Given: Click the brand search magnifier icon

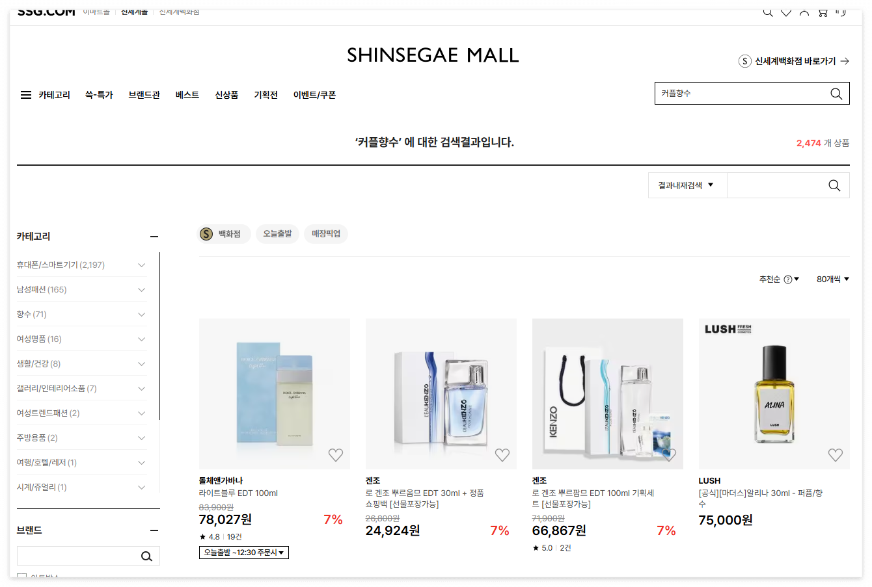Looking at the screenshot, I should pos(146,556).
